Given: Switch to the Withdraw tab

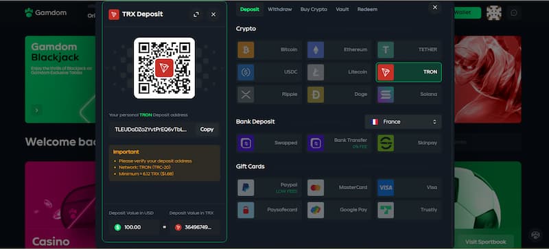Looking at the screenshot, I should pos(280,10).
